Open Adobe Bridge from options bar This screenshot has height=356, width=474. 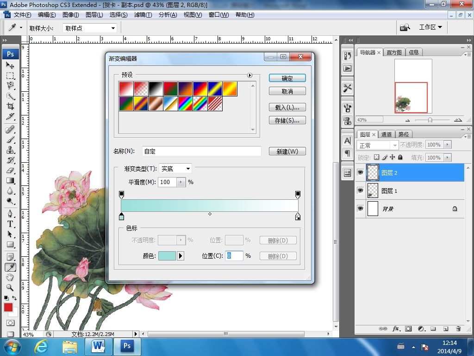point(405,27)
